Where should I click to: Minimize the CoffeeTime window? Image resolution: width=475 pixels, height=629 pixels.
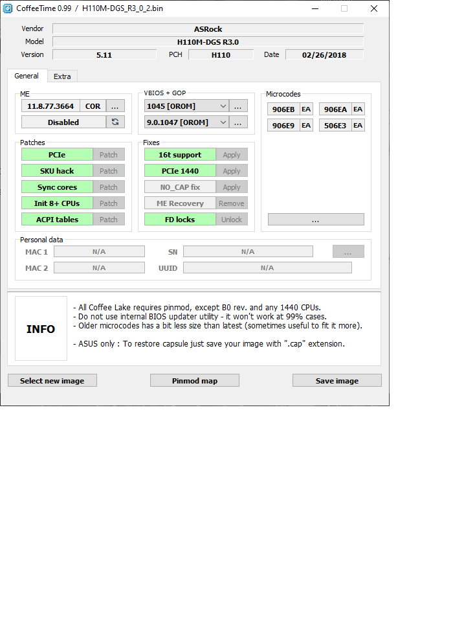click(315, 8)
